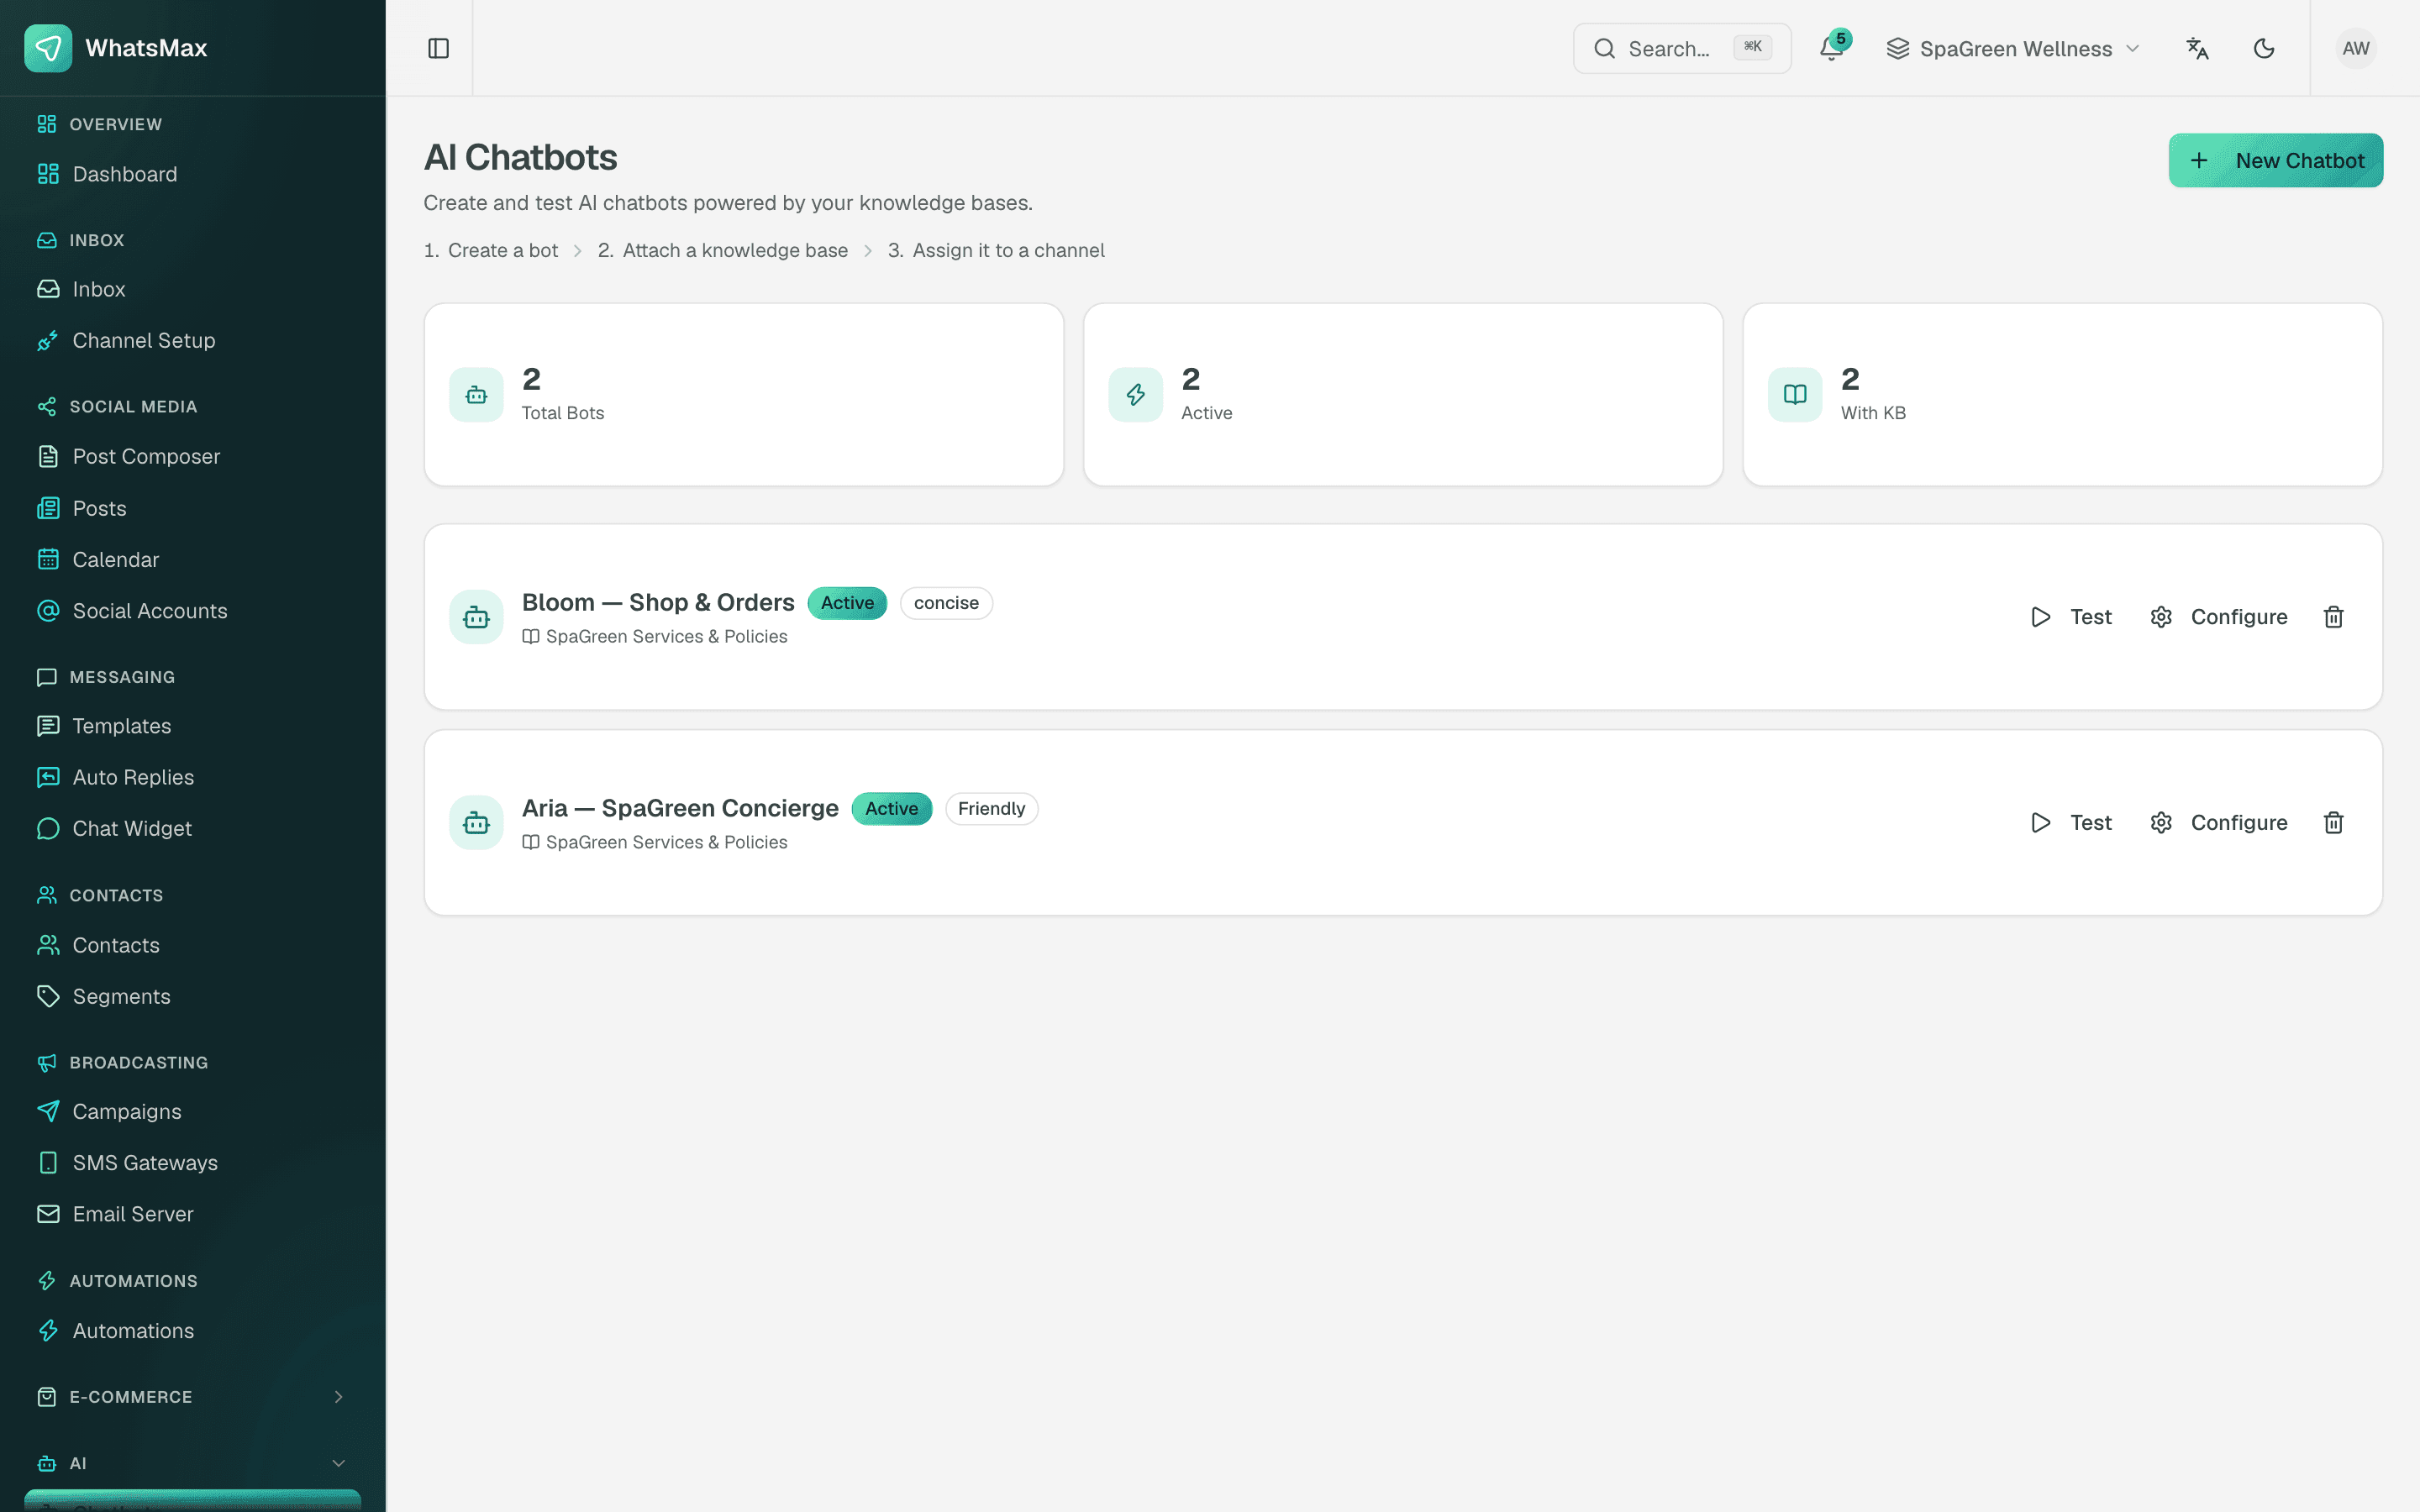This screenshot has height=1512, width=2420.
Task: Click the AI Chatbots page heading
Action: [520, 157]
